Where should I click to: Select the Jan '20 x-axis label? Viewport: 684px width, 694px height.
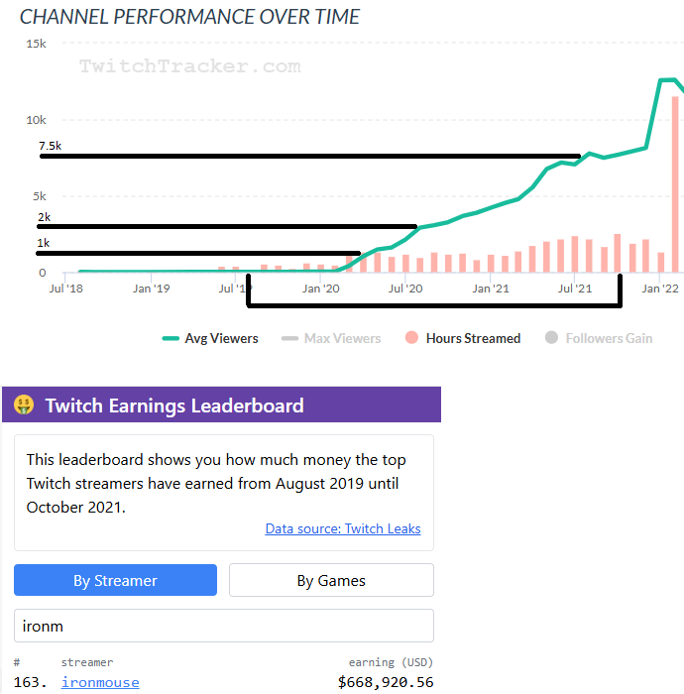[x=320, y=289]
